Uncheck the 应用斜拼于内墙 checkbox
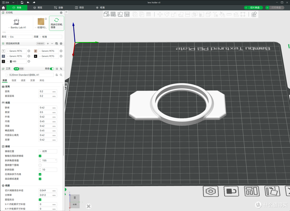 coord(40,174)
